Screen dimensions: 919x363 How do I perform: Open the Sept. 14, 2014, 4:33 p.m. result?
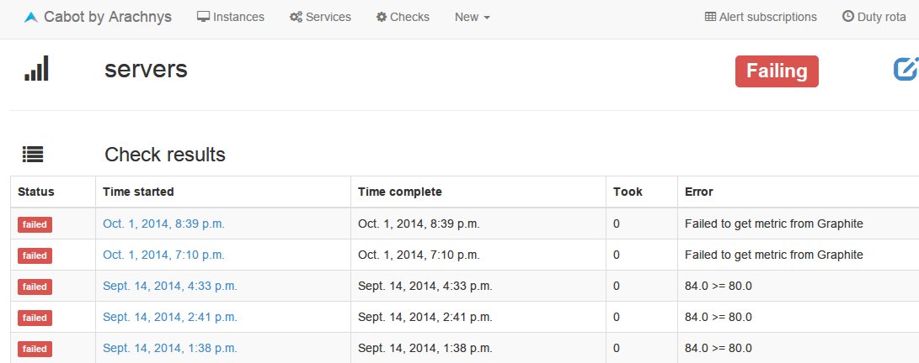click(x=170, y=286)
